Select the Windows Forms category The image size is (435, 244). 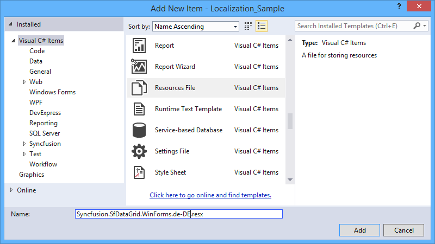click(52, 92)
